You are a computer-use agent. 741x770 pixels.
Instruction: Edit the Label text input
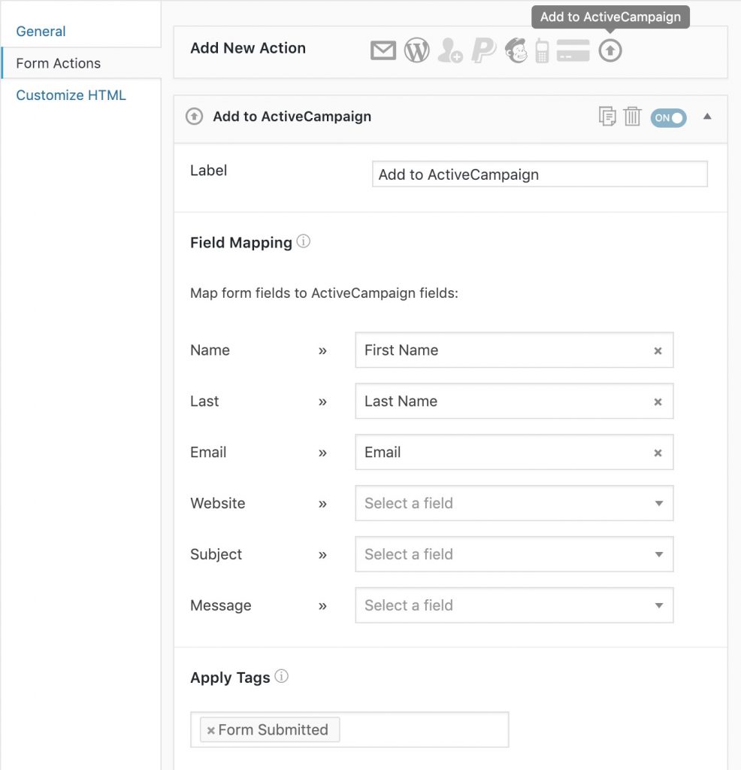click(540, 174)
